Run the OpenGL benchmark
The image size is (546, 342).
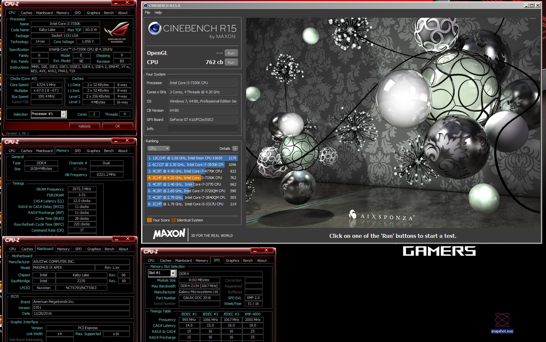[x=231, y=53]
